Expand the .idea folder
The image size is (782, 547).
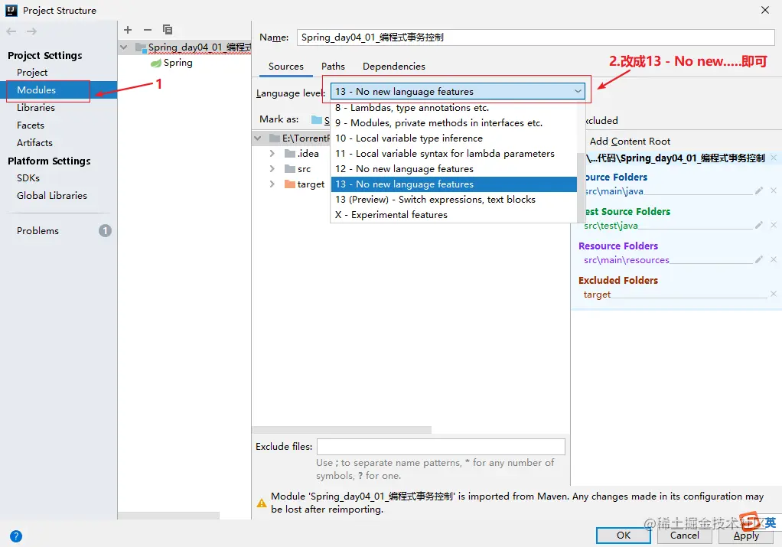click(x=272, y=153)
